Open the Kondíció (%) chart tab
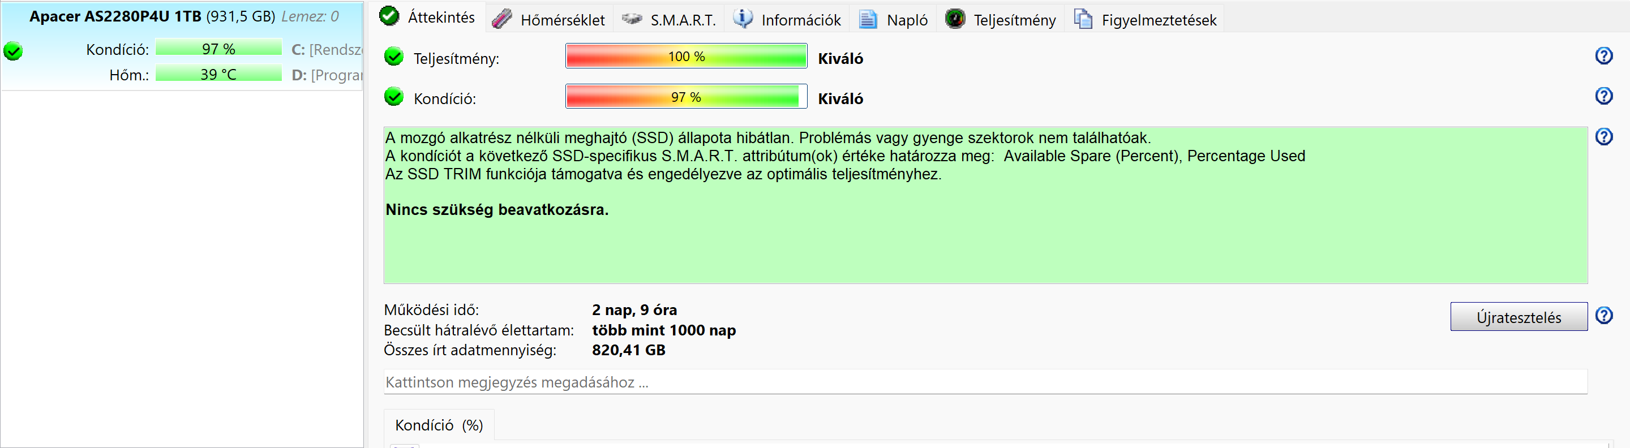The image size is (1630, 448). click(x=439, y=425)
